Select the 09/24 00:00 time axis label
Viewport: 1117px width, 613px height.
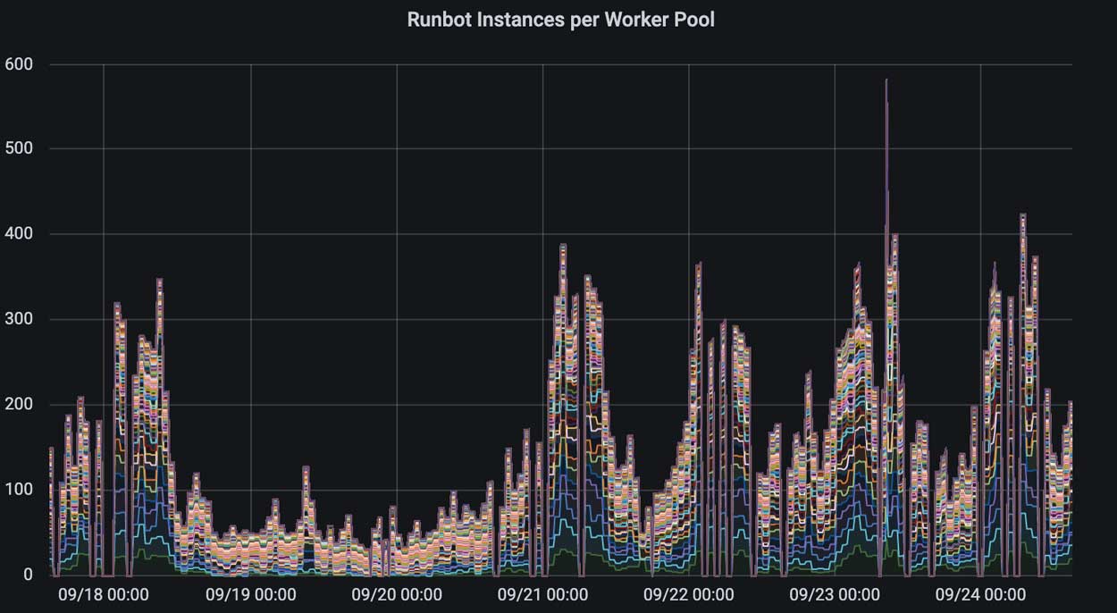980,594
